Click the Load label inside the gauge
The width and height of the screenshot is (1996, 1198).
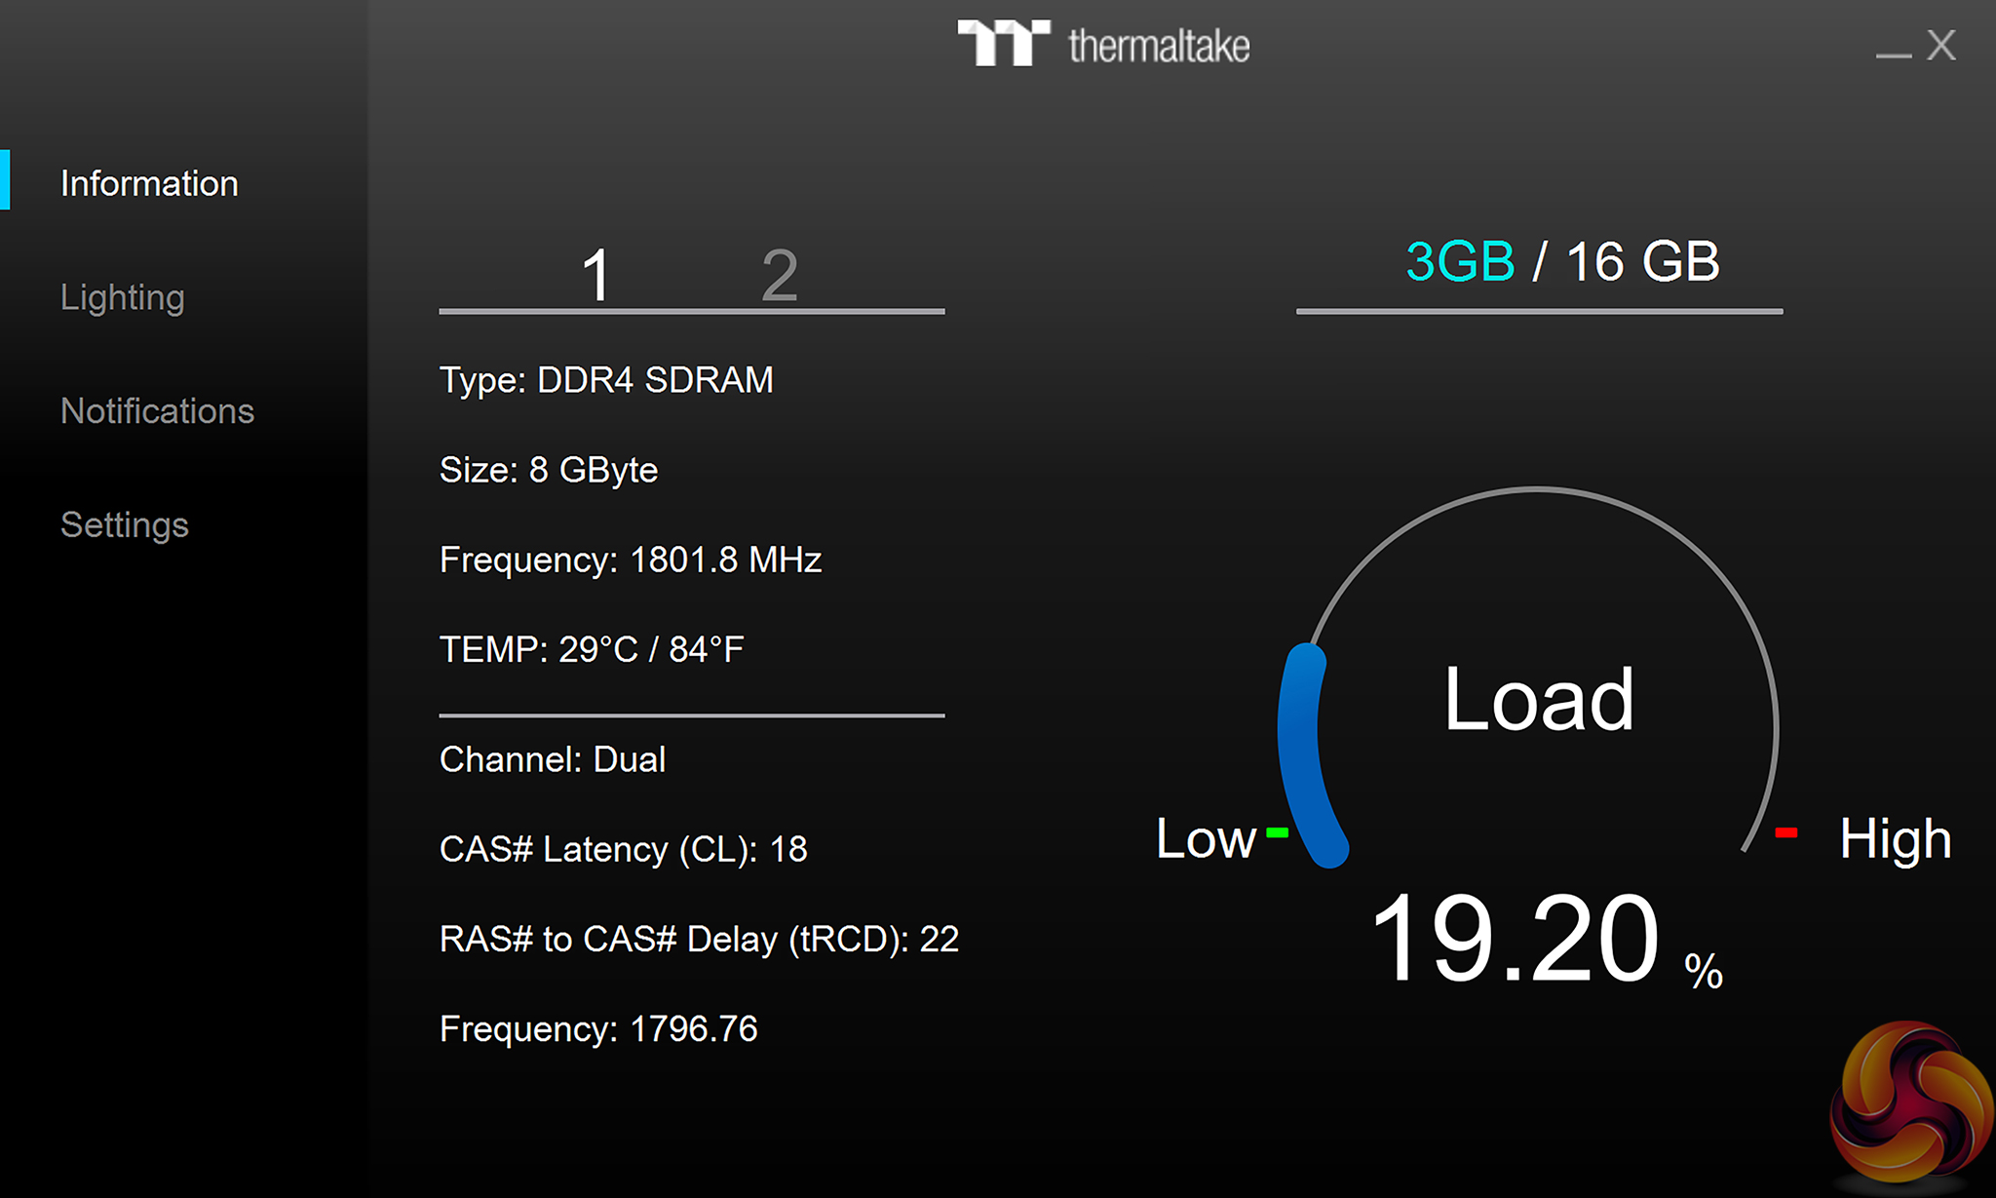1538,699
